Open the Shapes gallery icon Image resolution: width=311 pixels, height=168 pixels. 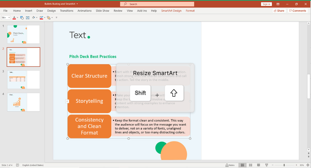[x=22, y=18]
